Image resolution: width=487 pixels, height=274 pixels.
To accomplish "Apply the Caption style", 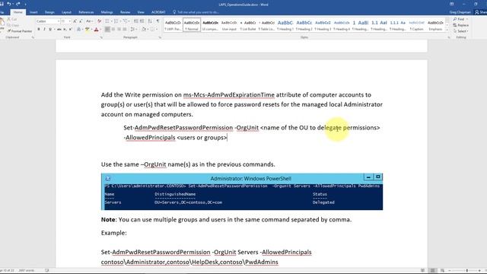I will pos(416,25).
